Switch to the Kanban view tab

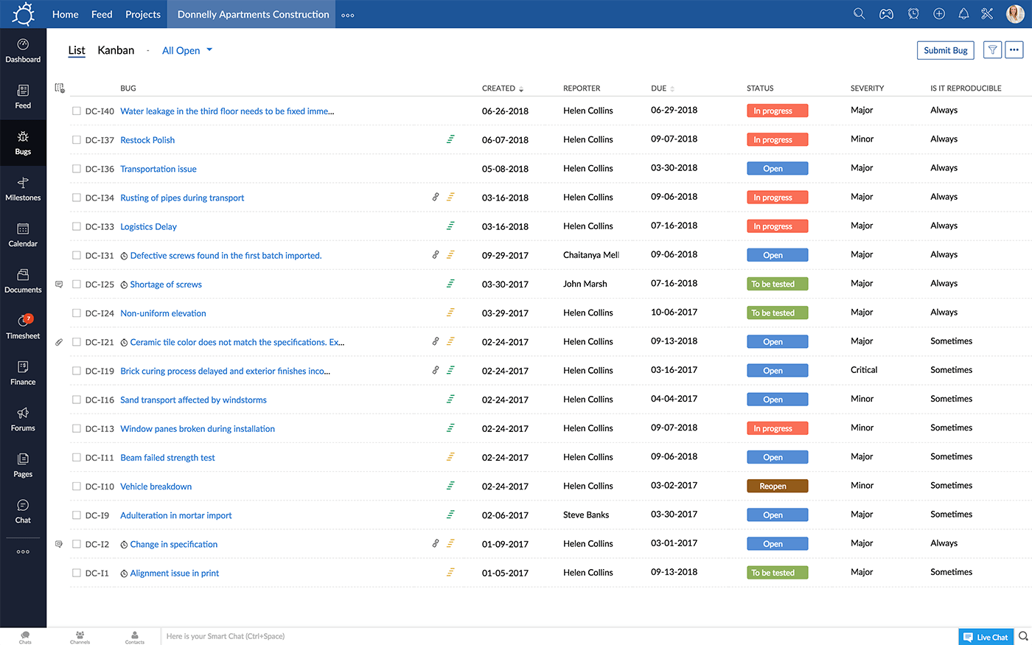point(116,50)
